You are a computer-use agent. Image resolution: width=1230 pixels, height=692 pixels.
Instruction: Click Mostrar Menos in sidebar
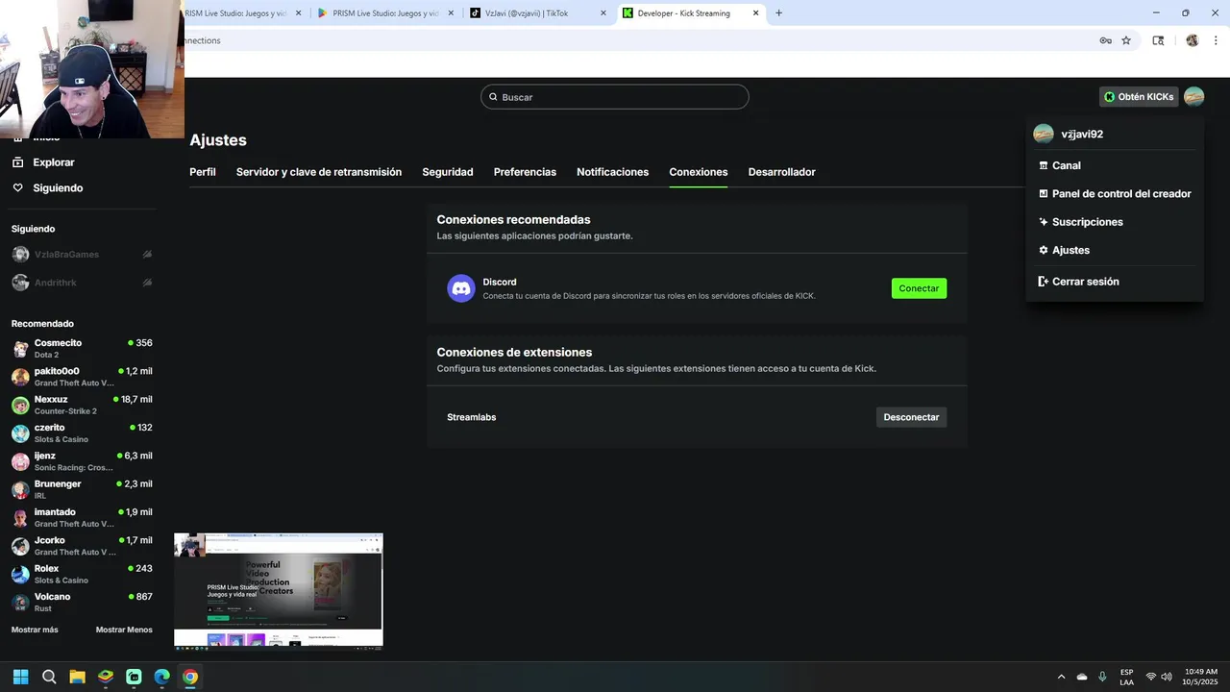point(124,630)
